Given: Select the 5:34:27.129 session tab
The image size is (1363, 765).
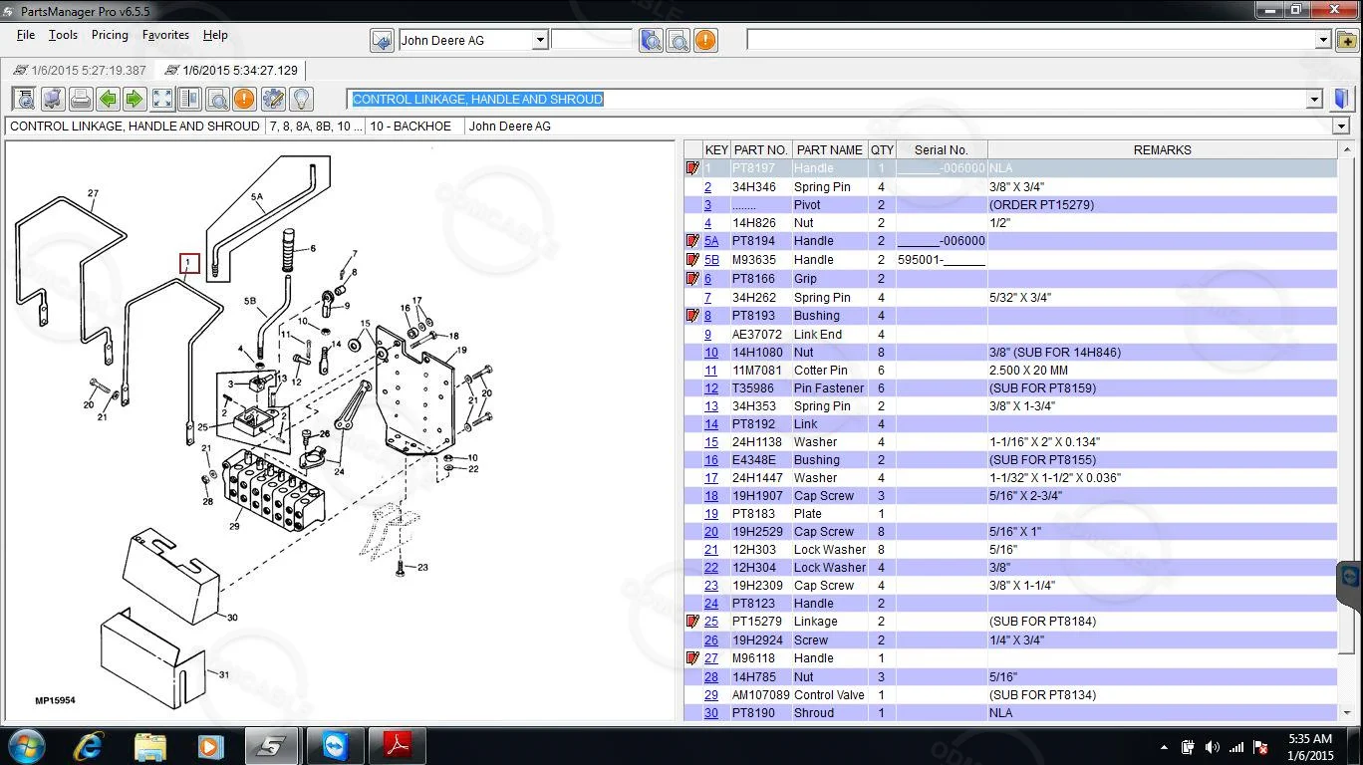Looking at the screenshot, I should pos(229,71).
